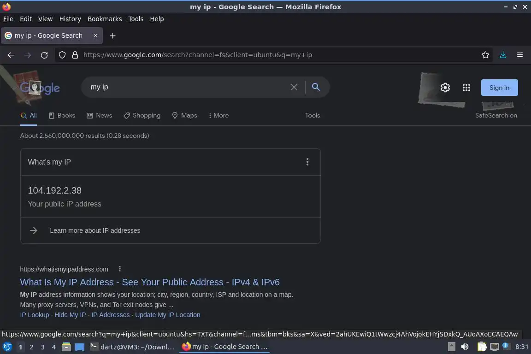Open the clipboard manager tray icon
This screenshot has width=531, height=354.
tap(482, 347)
